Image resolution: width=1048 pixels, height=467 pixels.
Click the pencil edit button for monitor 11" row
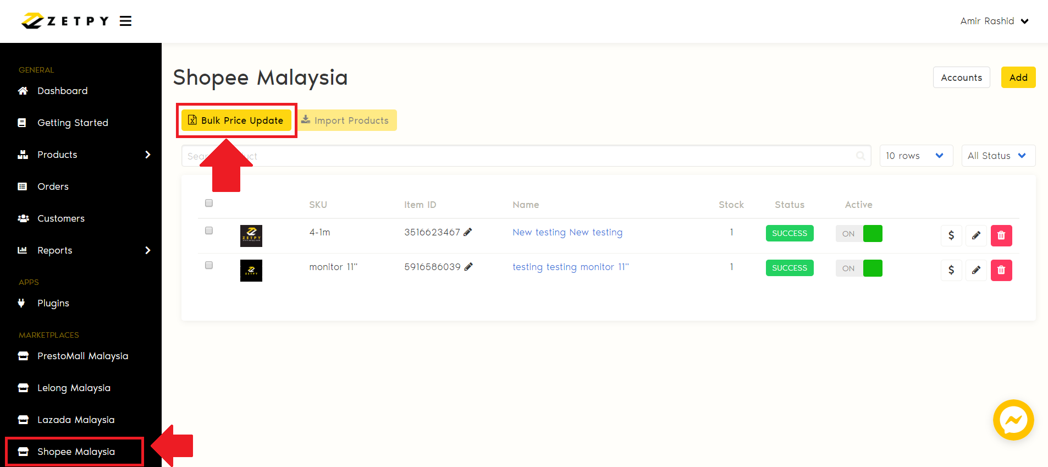pyautogui.click(x=976, y=270)
